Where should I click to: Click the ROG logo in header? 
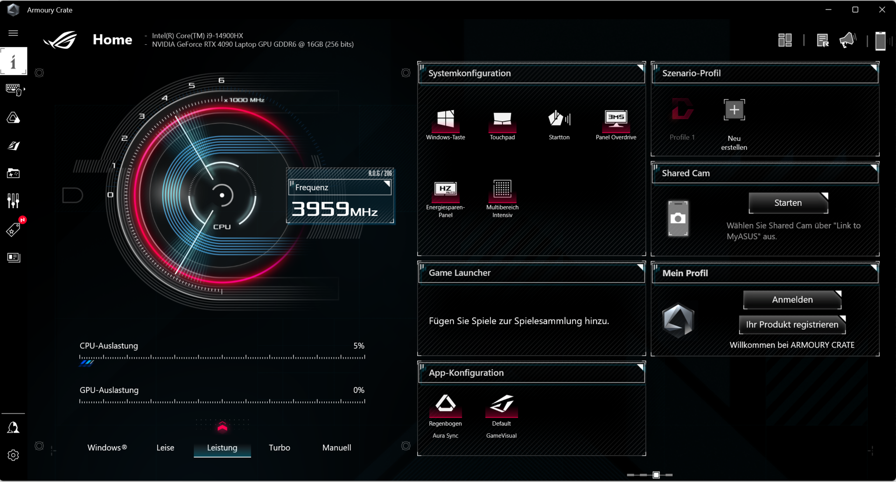point(60,40)
